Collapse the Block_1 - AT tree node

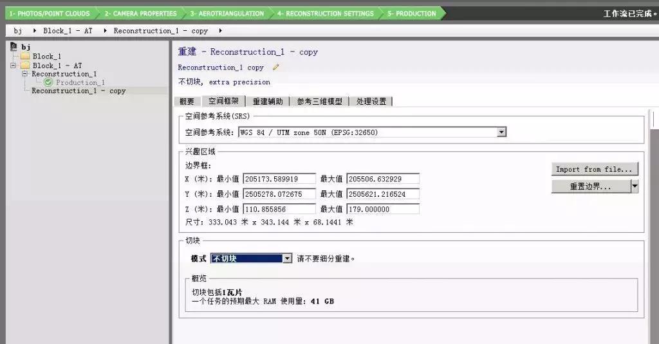(x=13, y=66)
